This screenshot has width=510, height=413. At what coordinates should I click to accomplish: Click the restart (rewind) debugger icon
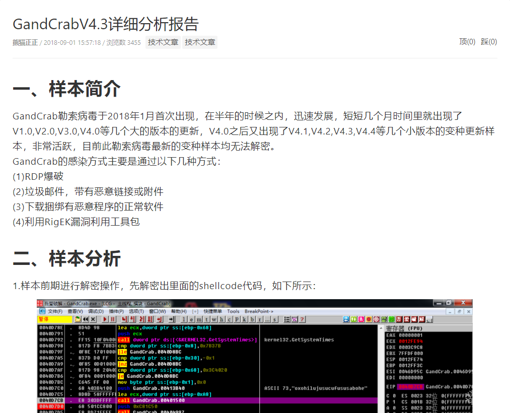coord(86,319)
